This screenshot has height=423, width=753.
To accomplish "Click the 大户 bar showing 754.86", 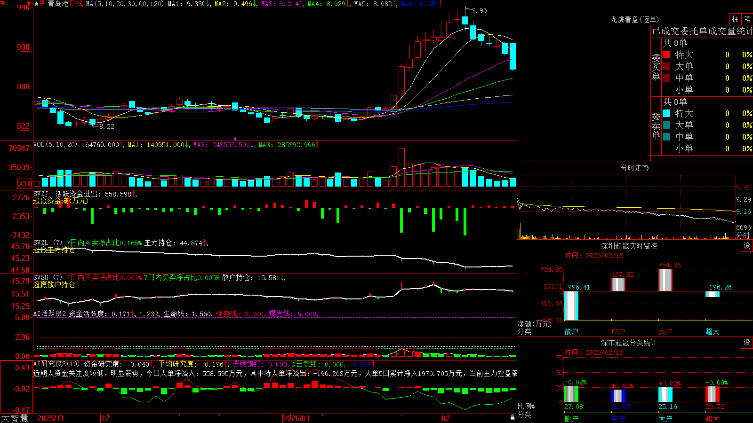I will 665,280.
